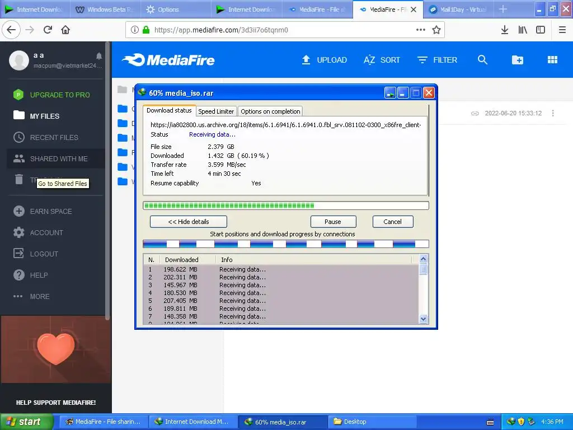Image resolution: width=573 pixels, height=430 pixels.
Task: Select the Options browser tab
Action: [x=176, y=10]
